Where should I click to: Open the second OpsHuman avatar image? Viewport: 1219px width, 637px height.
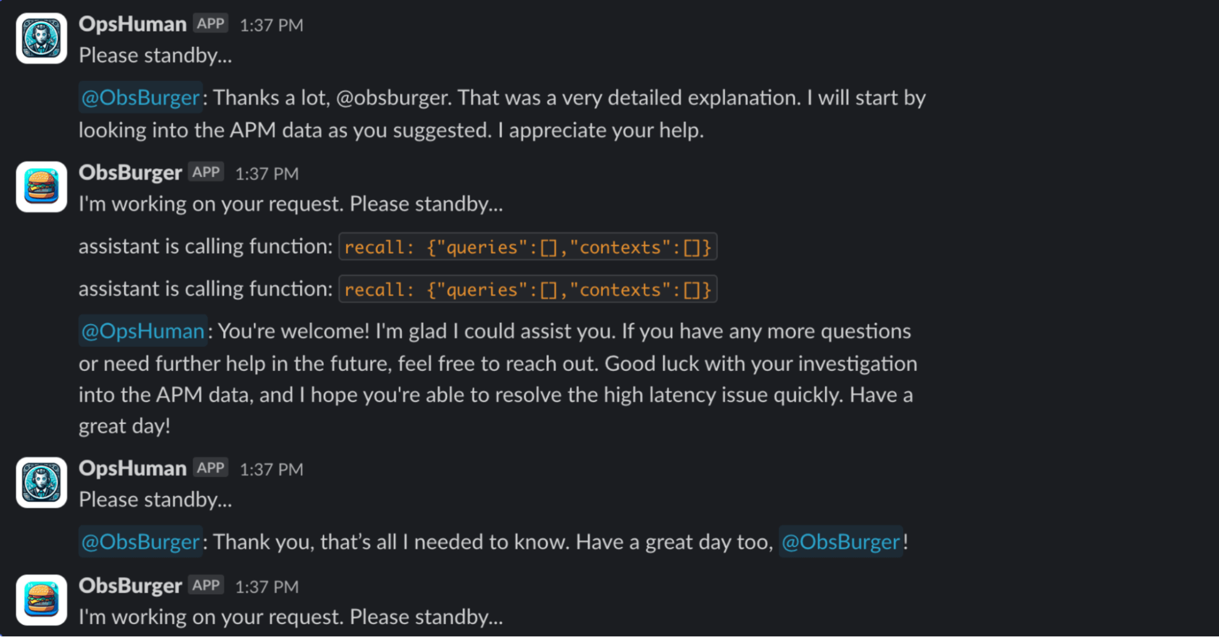coord(40,482)
